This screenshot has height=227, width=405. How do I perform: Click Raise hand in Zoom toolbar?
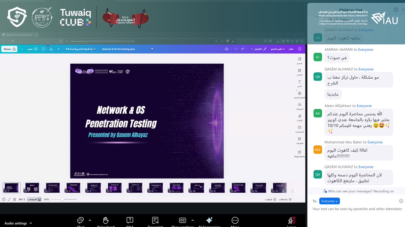point(106,222)
